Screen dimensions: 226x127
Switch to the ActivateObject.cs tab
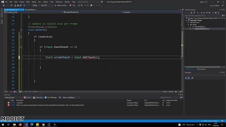coord(30,10)
